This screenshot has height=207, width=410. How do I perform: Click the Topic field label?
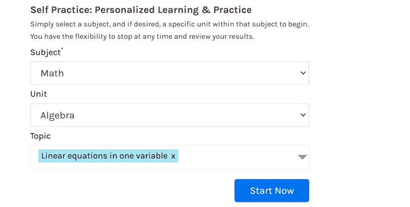[40, 136]
